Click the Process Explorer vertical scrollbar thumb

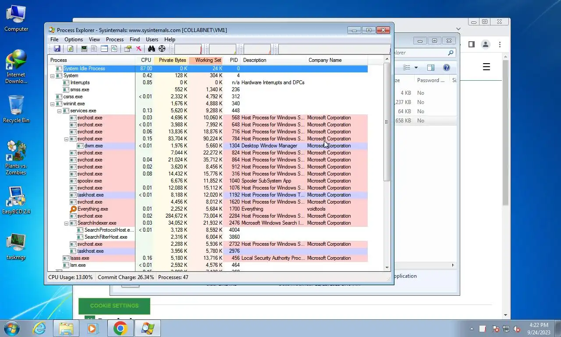(x=387, y=122)
